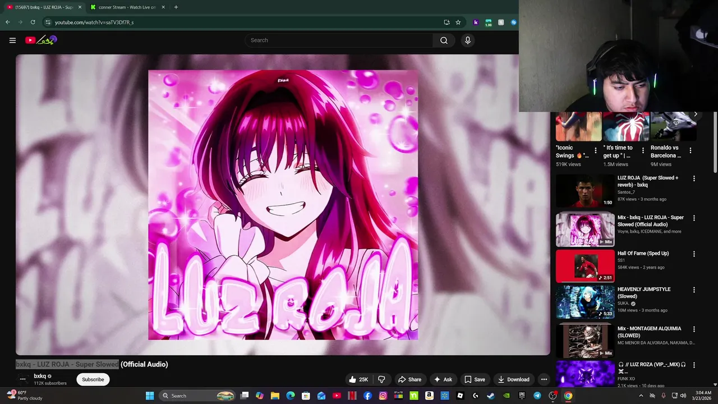This screenshot has height=404, width=718.
Task: Open a new browser tab
Action: click(x=176, y=7)
